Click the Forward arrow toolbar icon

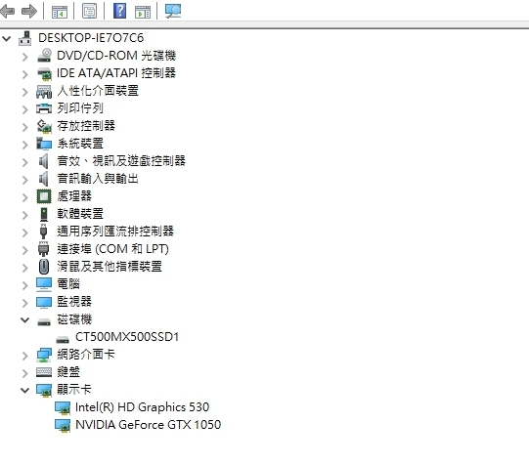point(29,11)
